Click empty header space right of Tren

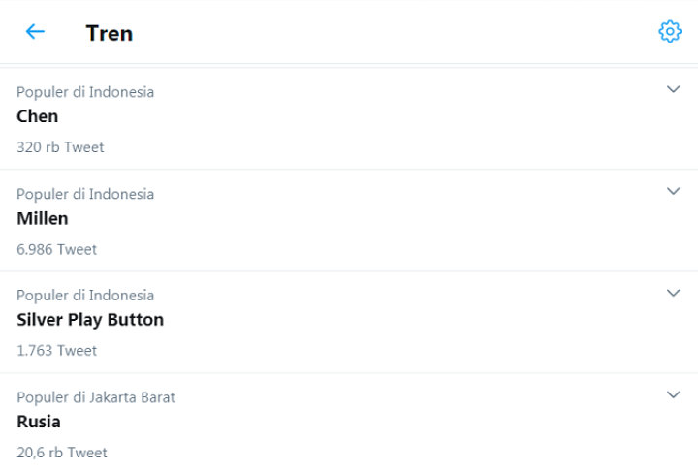pos(388,33)
